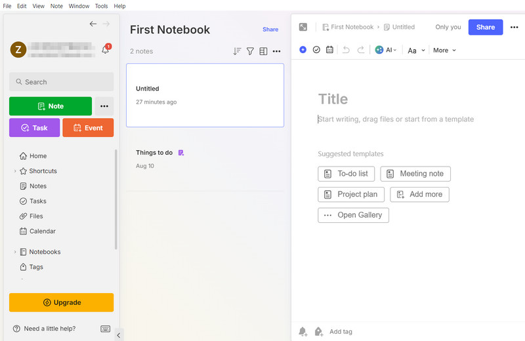Insert calendar event from editor toolbar
Screen dimensions: 525x341
[329, 50]
